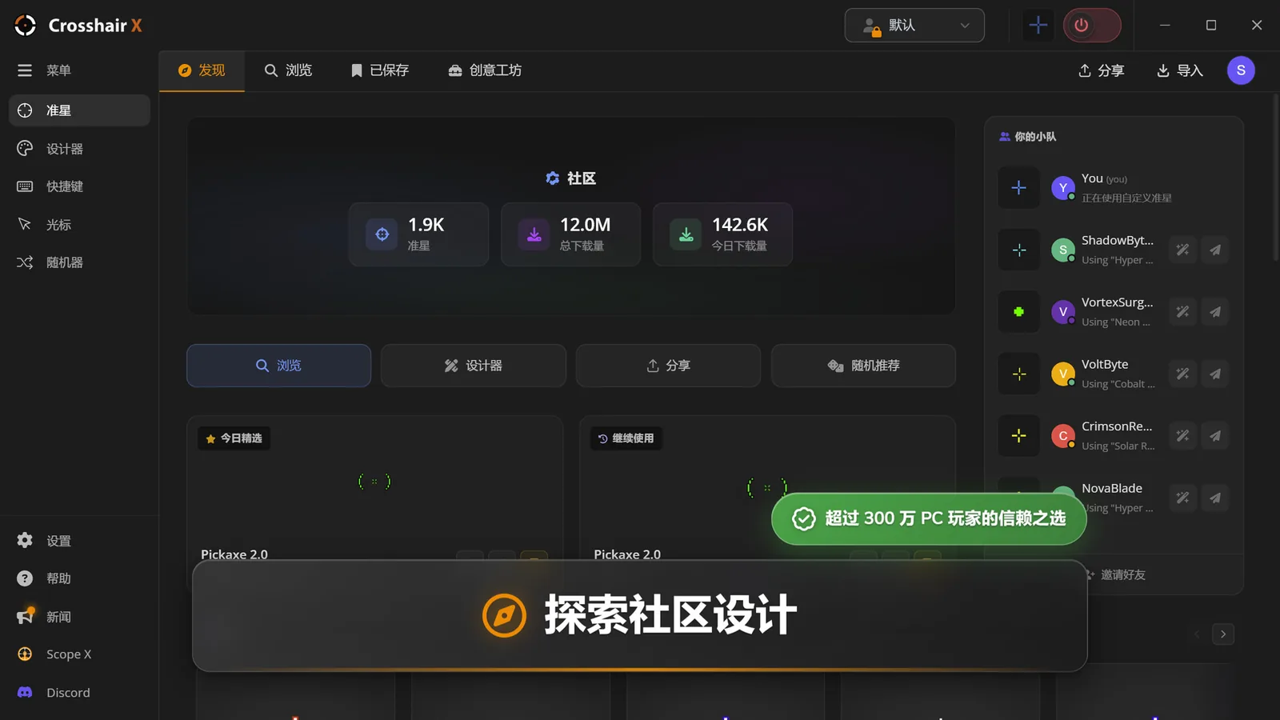The image size is (1280, 720).
Task: Open the 继续使用 Pickaxe 2.0 crosshair preview
Action: tap(767, 486)
